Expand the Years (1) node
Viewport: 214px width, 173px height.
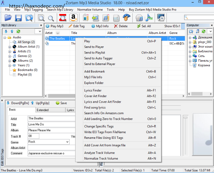10,66
